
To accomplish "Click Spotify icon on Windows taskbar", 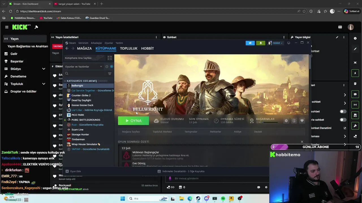I will coord(223,198).
